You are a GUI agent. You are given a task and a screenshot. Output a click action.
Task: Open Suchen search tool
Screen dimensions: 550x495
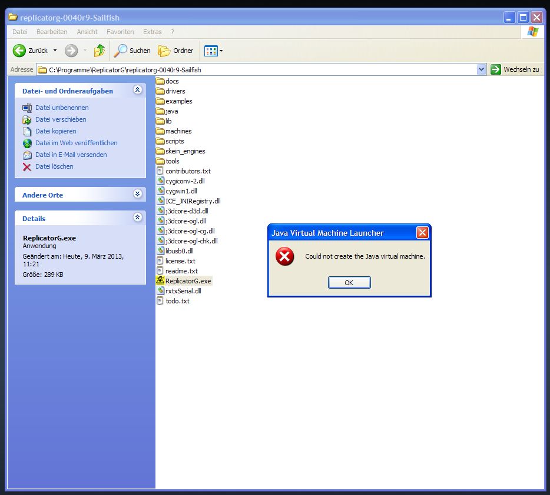pyautogui.click(x=132, y=51)
